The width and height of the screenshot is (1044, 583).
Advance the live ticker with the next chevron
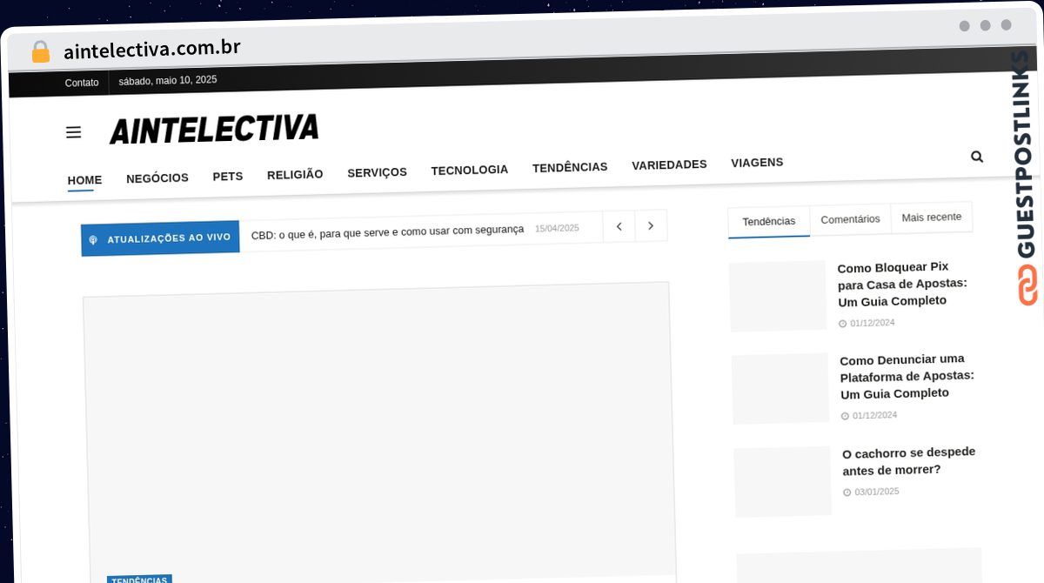tap(651, 225)
